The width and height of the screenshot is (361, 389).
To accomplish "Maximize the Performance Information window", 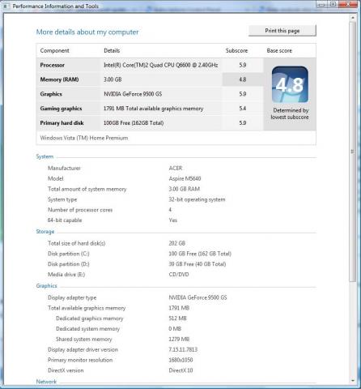I will point(333,4).
